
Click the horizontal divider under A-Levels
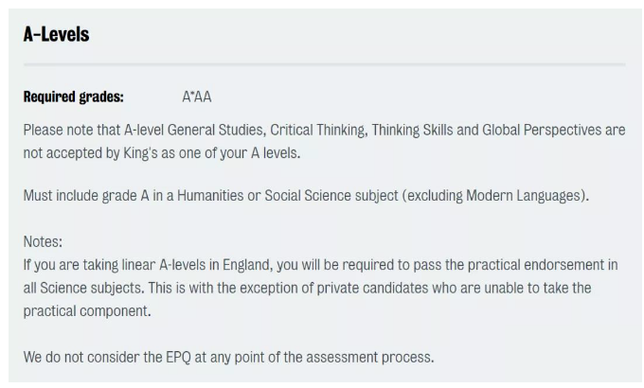(325, 64)
